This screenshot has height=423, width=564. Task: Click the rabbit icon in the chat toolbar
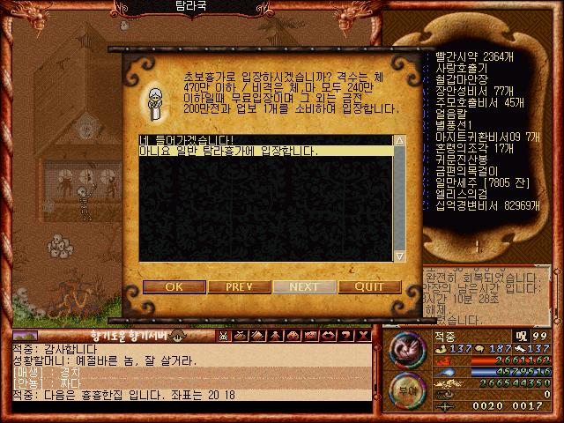tap(223, 336)
